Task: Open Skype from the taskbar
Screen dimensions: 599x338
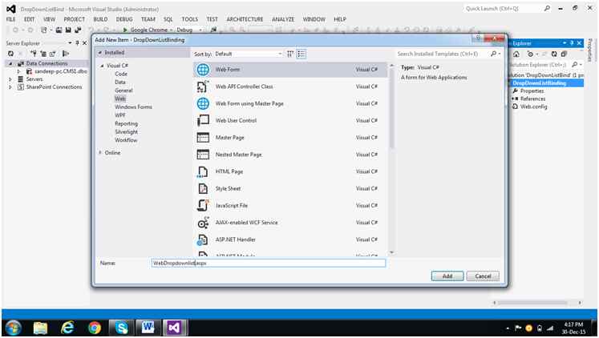Action: pyautogui.click(x=121, y=328)
